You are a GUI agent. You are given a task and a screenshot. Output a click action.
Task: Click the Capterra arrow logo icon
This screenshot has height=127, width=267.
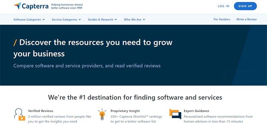18,6
